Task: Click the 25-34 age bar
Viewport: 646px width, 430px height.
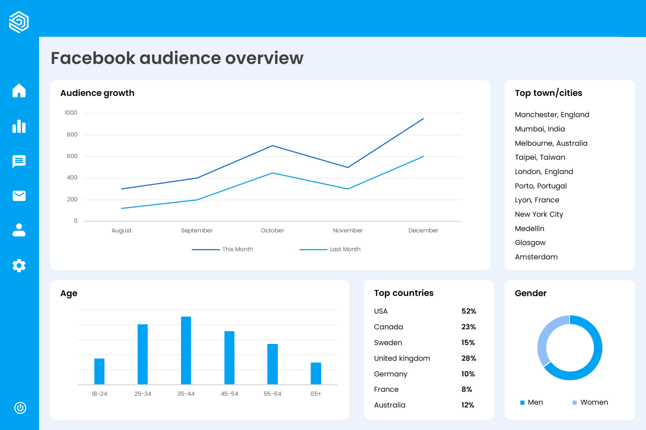Action: point(142,354)
